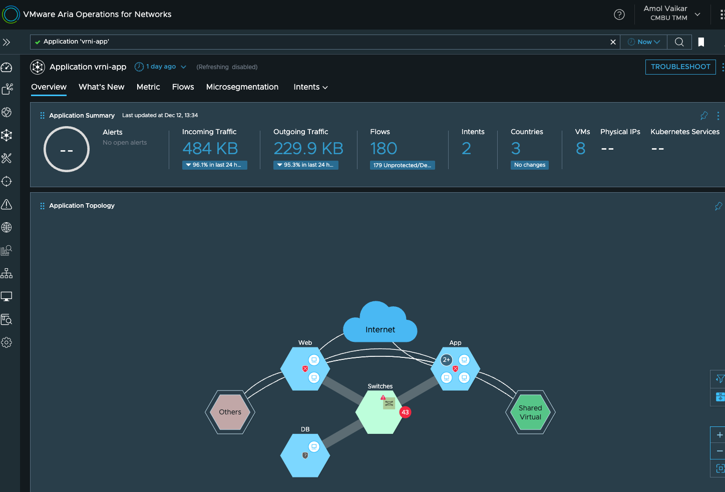Switch to the Overview tab
Image resolution: width=725 pixels, height=492 pixels.
pyautogui.click(x=49, y=87)
